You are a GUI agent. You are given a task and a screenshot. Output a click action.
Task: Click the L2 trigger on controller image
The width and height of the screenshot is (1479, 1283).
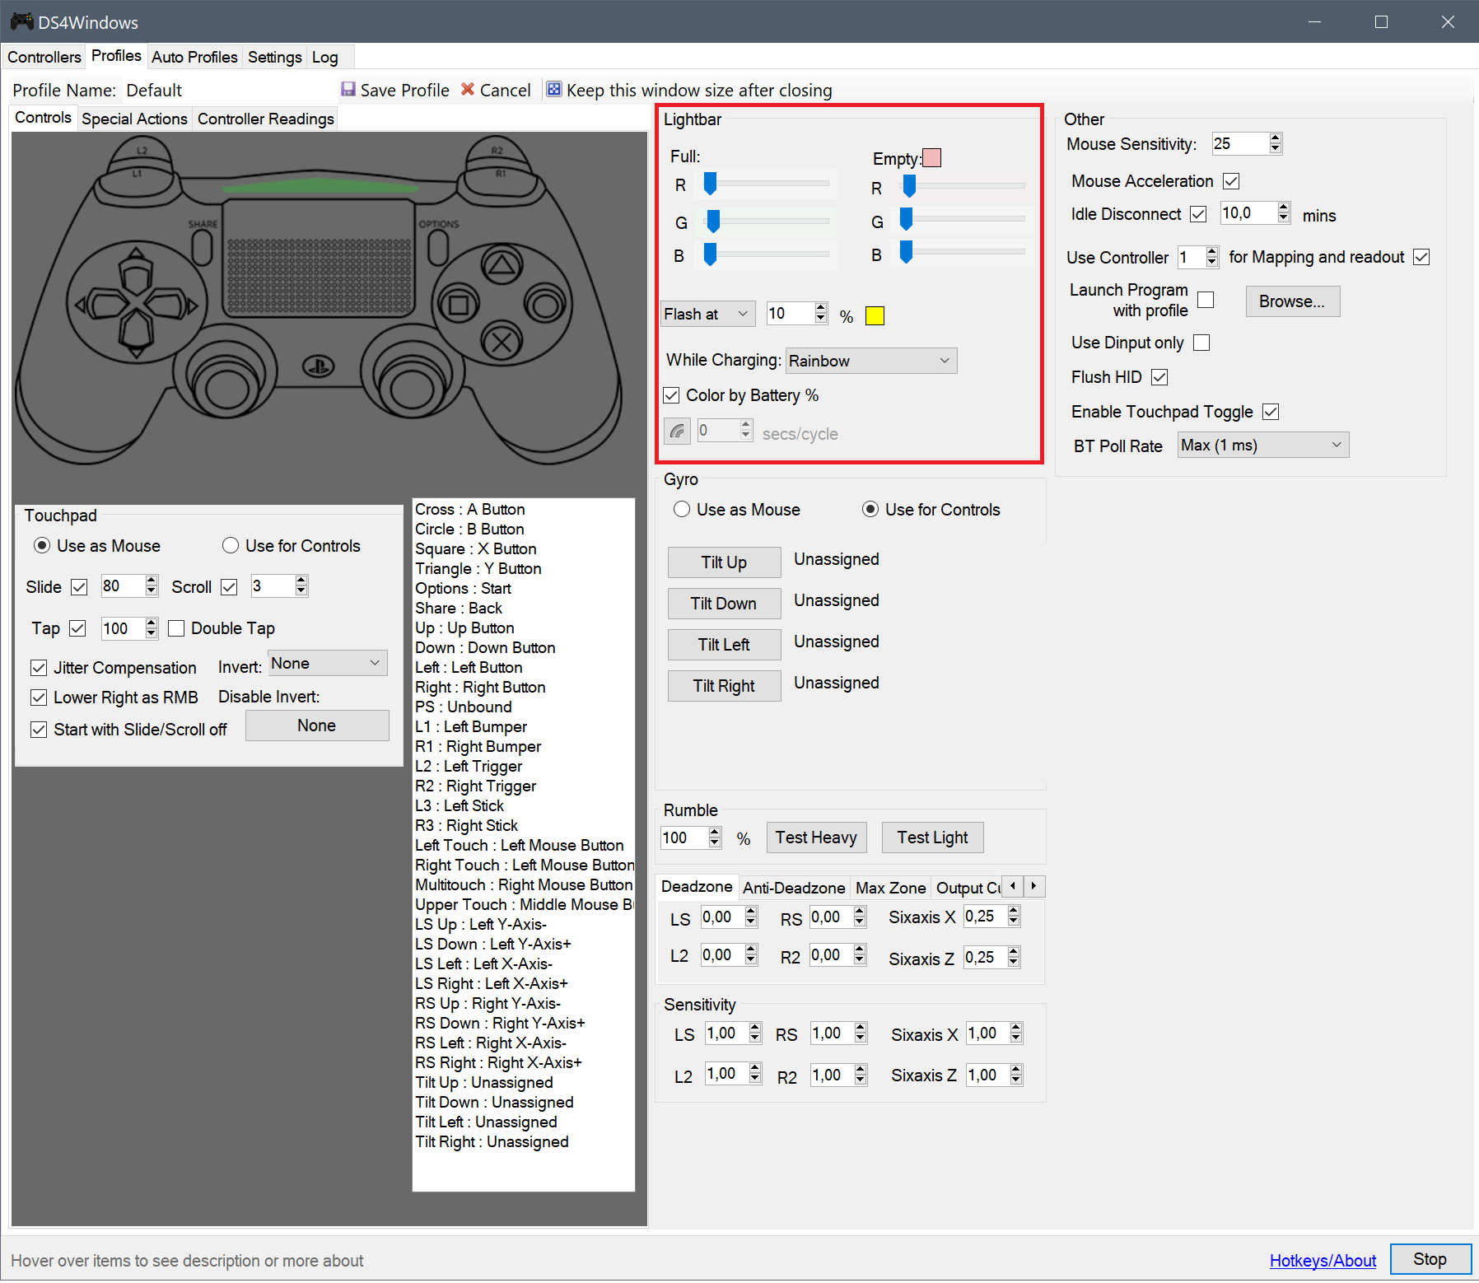pos(142,150)
